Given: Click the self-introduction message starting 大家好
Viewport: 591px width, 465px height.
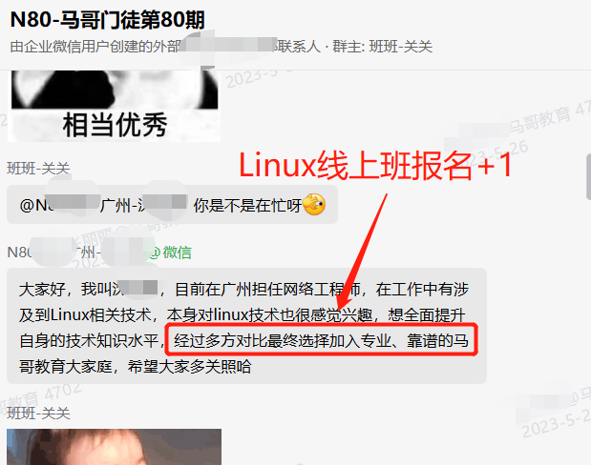Looking at the screenshot, I should pos(246,326).
